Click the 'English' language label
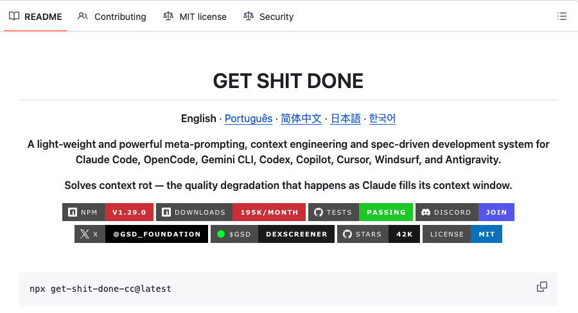The width and height of the screenshot is (578, 313). tap(198, 118)
